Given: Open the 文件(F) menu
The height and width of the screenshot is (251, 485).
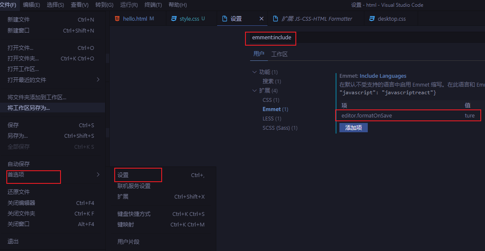Looking at the screenshot, I should click(8, 5).
